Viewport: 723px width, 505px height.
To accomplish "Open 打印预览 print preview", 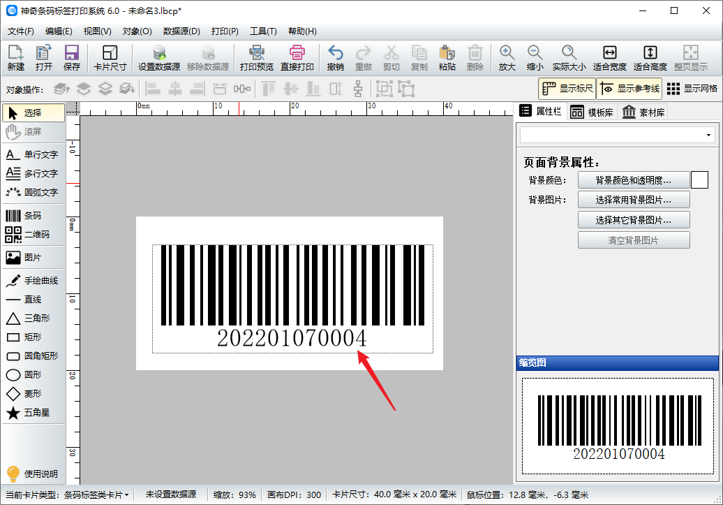I will [x=257, y=58].
